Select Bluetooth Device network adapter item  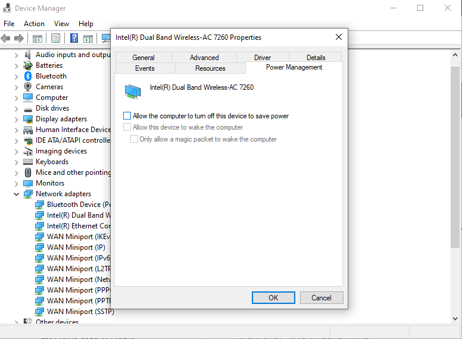point(79,205)
